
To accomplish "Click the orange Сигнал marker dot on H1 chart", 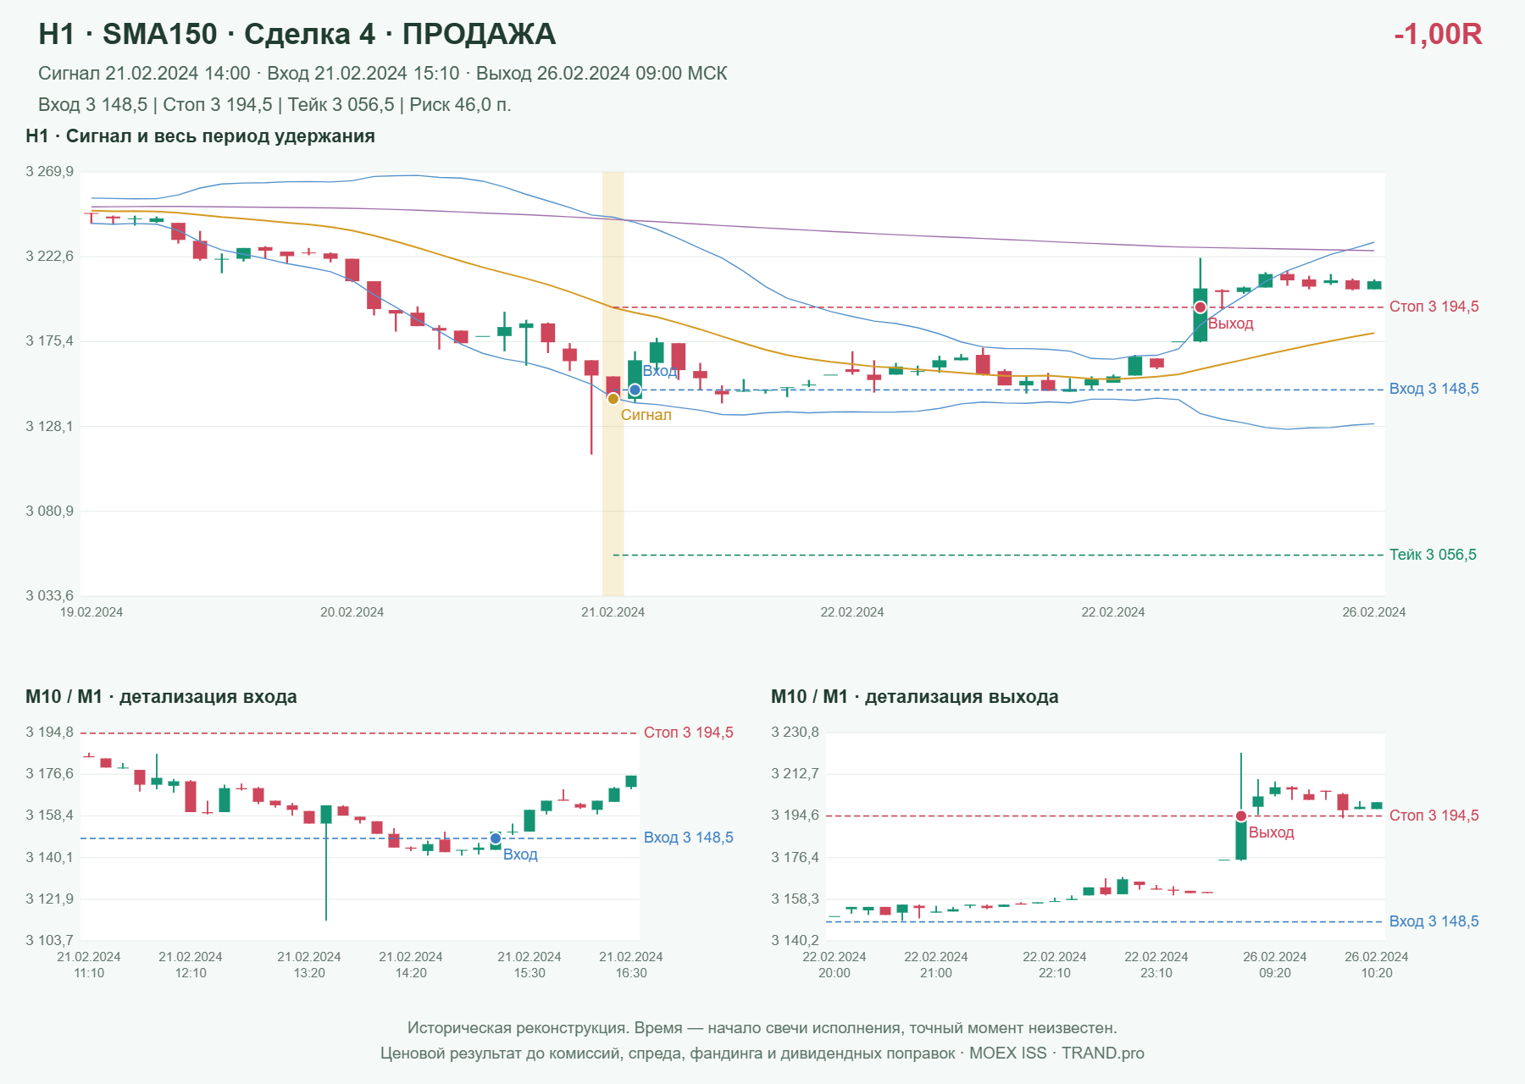I will [x=613, y=399].
